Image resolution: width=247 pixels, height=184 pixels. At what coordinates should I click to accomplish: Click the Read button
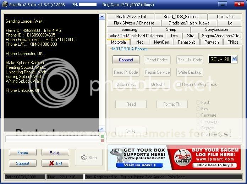[131, 104]
